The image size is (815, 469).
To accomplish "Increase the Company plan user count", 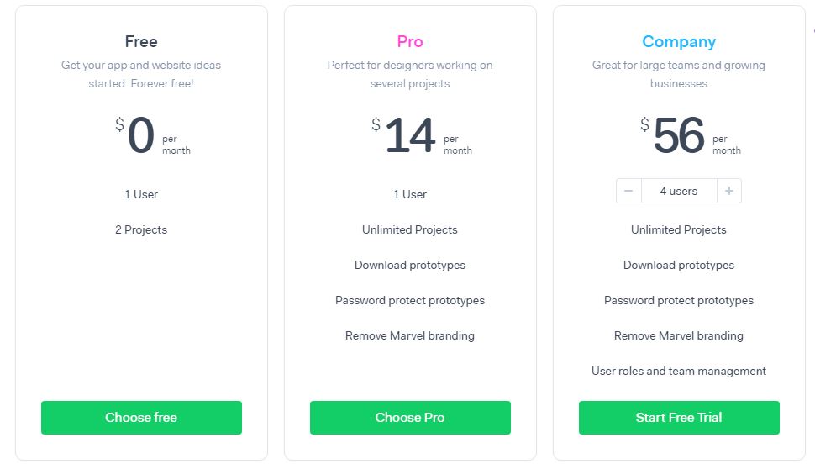I will [x=728, y=191].
